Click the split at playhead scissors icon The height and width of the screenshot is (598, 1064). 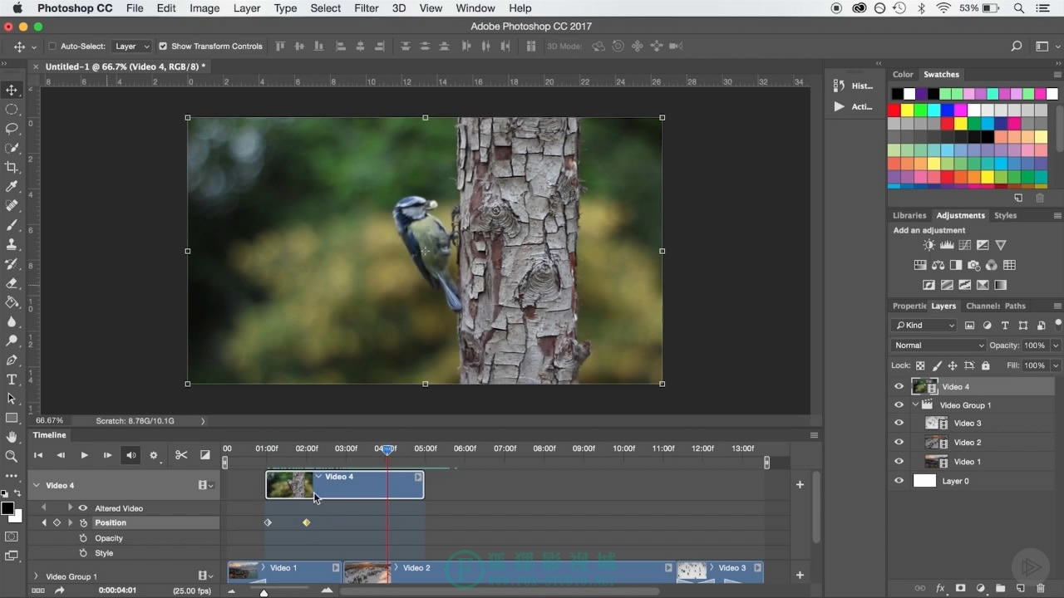181,455
